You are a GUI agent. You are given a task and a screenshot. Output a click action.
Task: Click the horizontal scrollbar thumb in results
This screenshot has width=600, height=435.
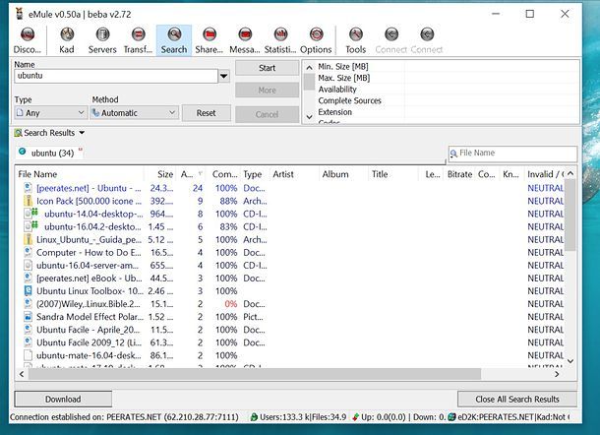pyautogui.click(x=255, y=374)
